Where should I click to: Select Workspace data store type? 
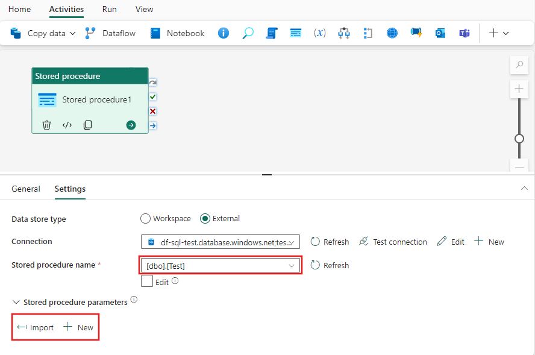point(166,218)
